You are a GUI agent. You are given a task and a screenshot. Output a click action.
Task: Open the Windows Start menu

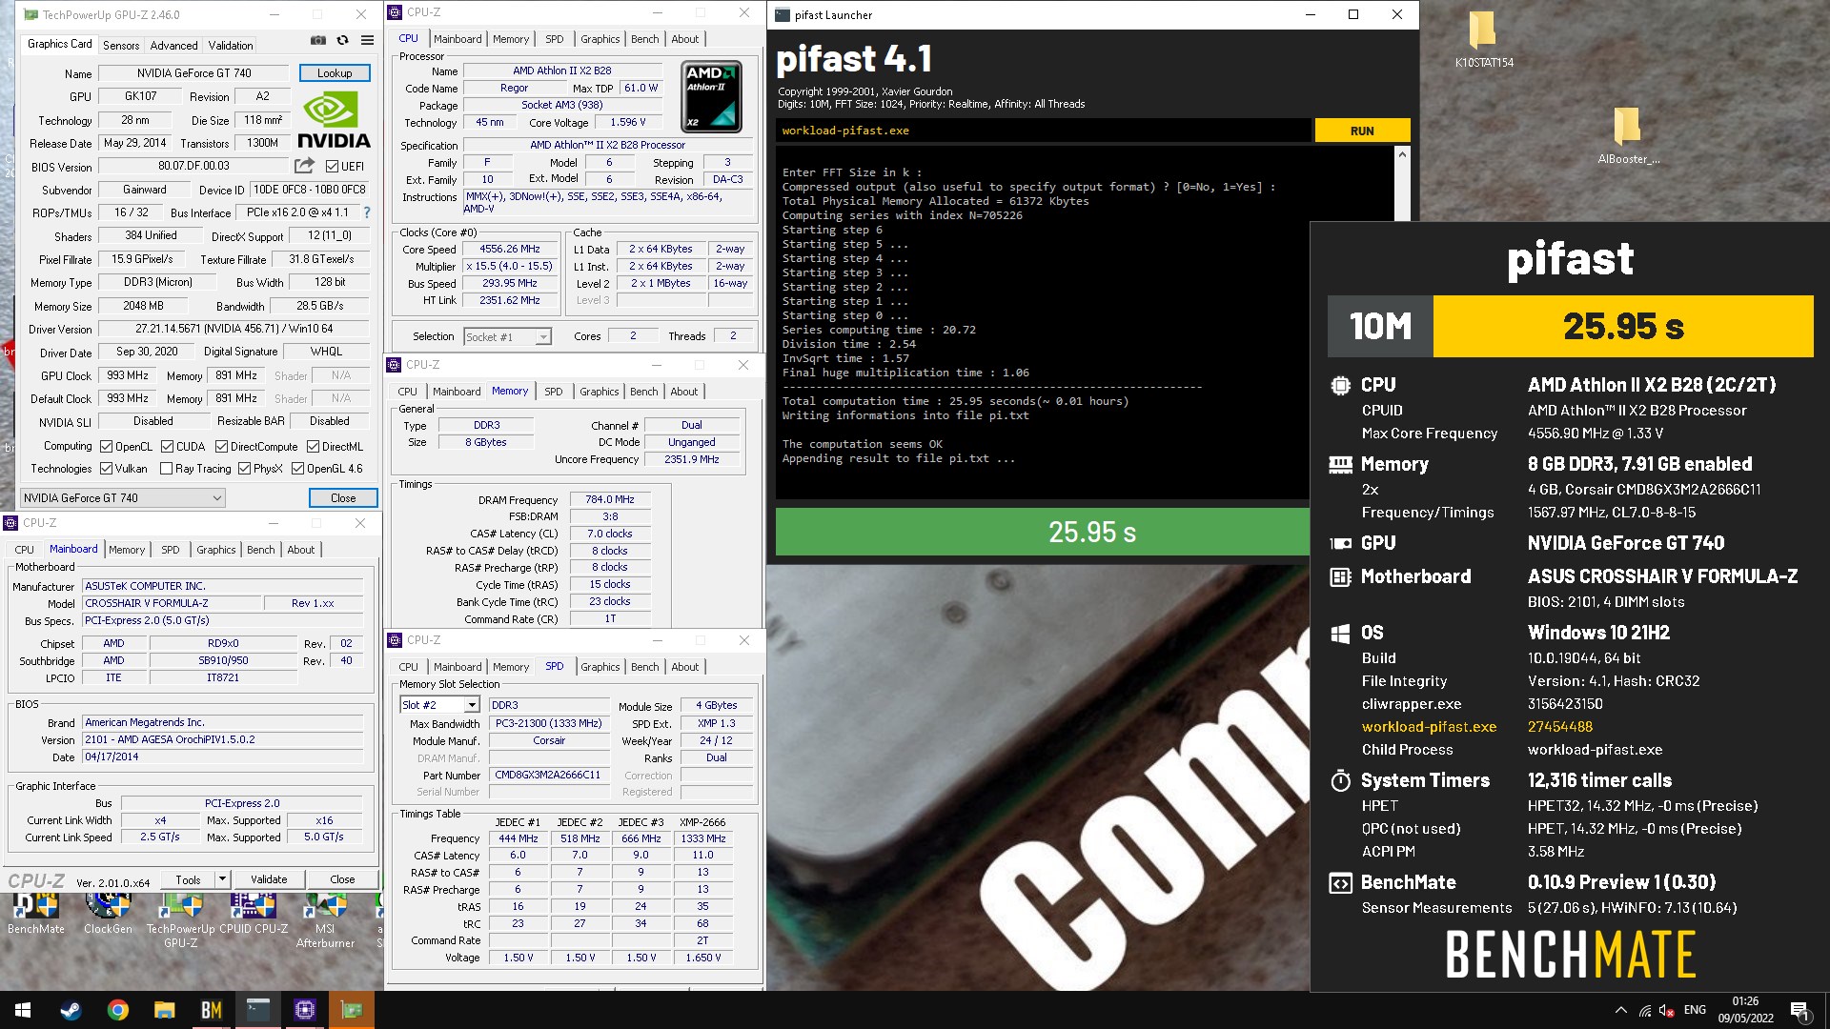pos(23,1010)
